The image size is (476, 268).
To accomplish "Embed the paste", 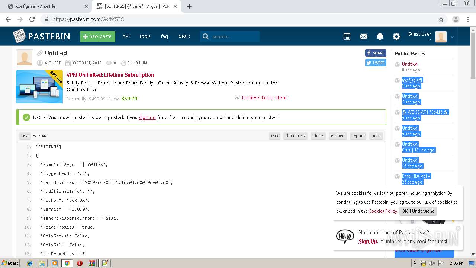I will click(x=338, y=135).
